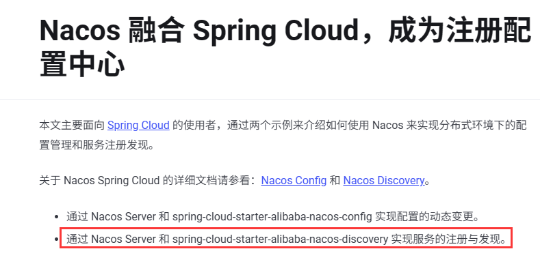Click the horizontal divider below the title

pyautogui.click(x=270, y=99)
